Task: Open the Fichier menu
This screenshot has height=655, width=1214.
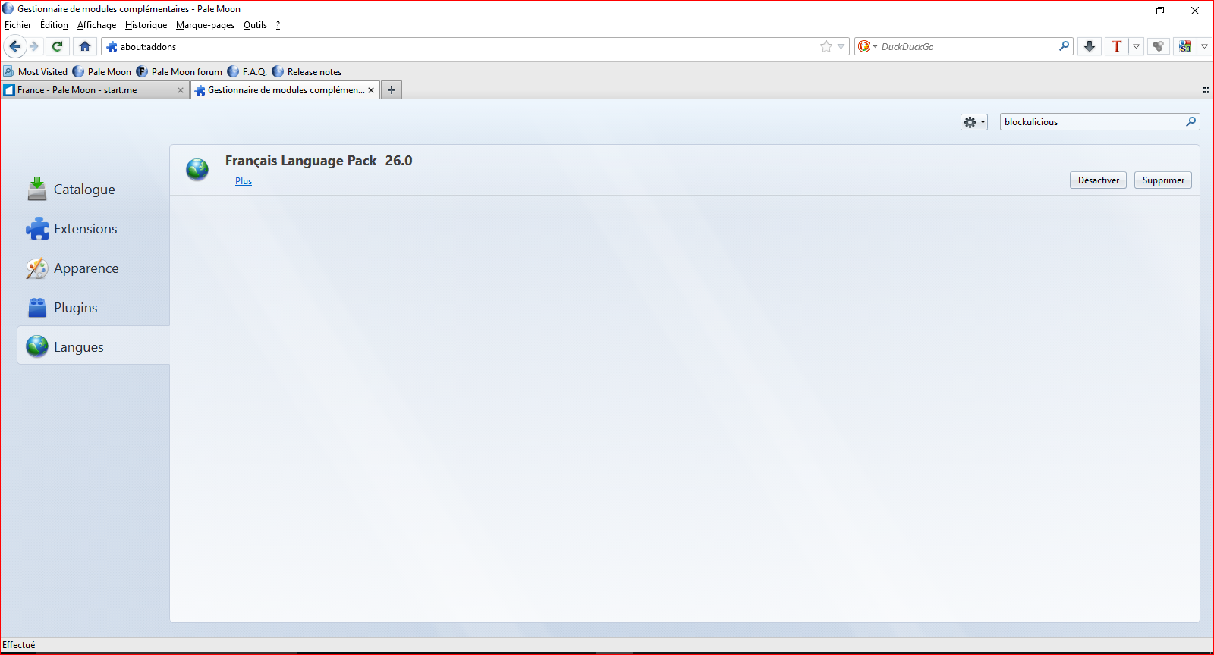Action: point(18,25)
